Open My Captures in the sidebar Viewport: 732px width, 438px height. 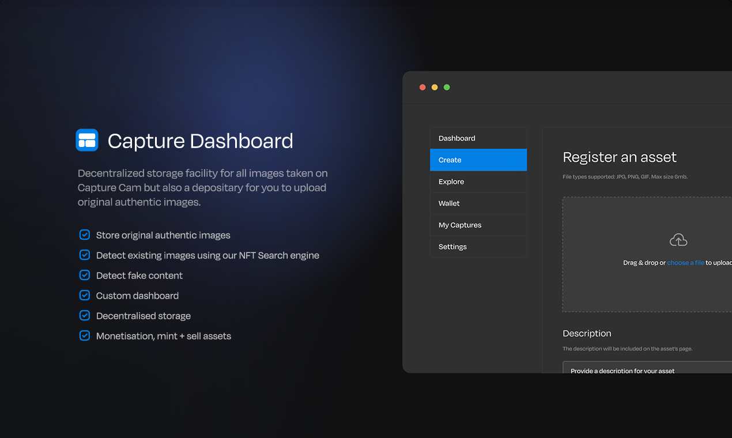(478, 225)
